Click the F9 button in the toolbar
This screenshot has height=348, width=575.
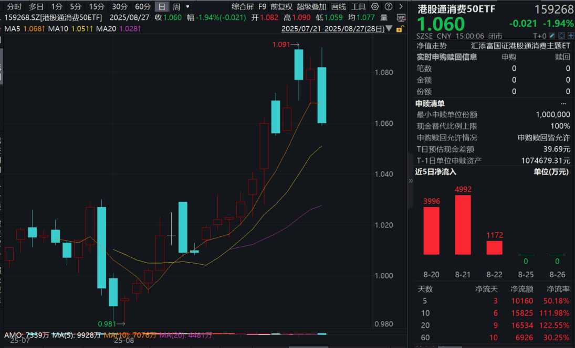tap(262, 7)
